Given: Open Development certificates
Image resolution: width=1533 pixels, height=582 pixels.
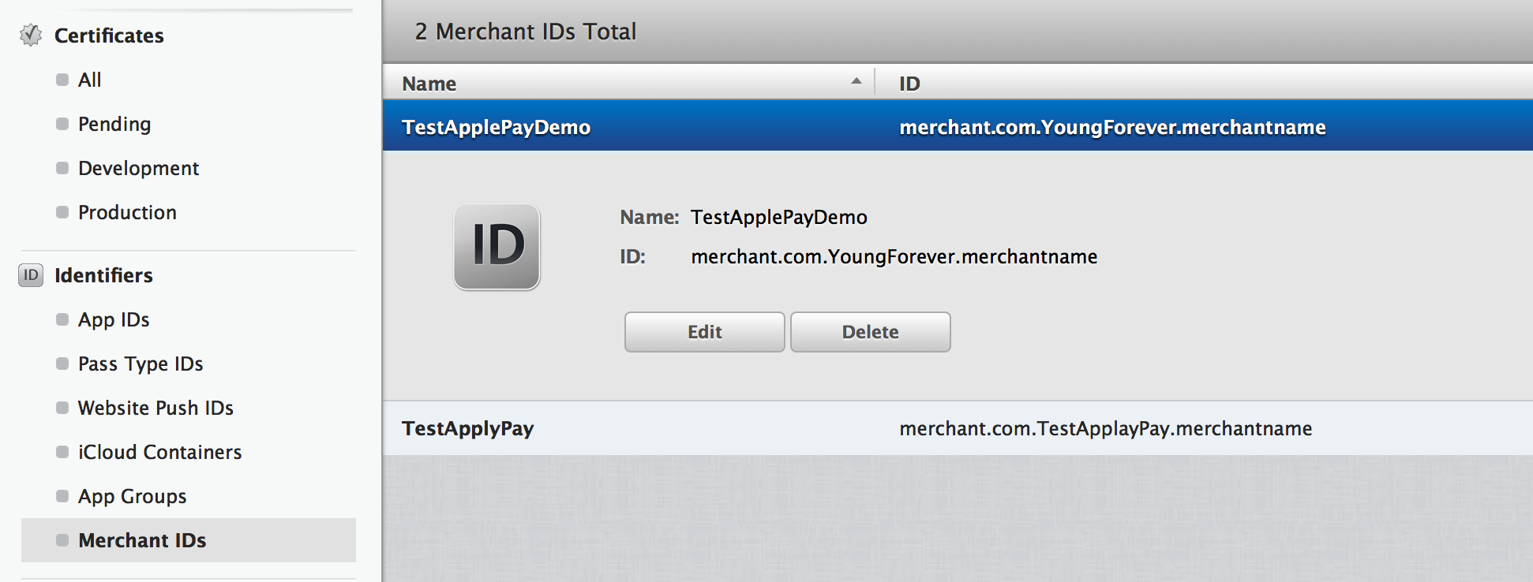Looking at the screenshot, I should [138, 168].
